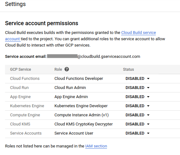Click the Service account permissions heading
The width and height of the screenshot is (180, 155).
[x=42, y=23]
